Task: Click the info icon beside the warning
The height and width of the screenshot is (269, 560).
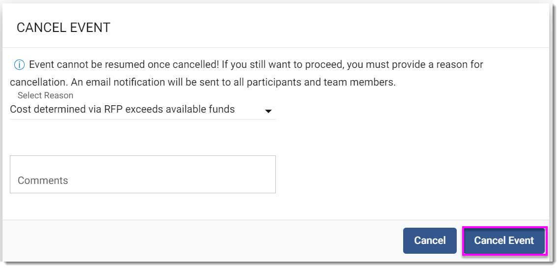Action: click(19, 65)
